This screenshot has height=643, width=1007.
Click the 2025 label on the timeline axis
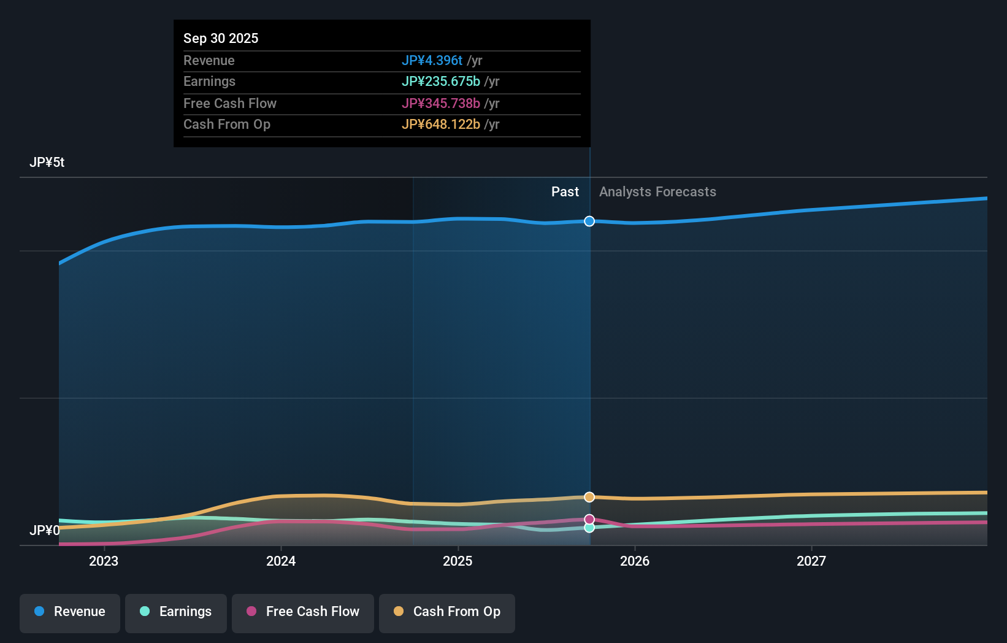[x=458, y=561]
